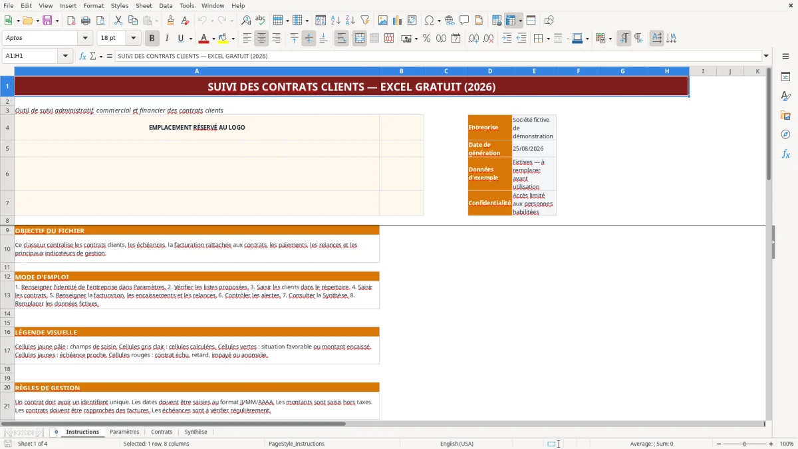
Task: Click PageStyle_Instructions in status bar
Action: coord(297,444)
